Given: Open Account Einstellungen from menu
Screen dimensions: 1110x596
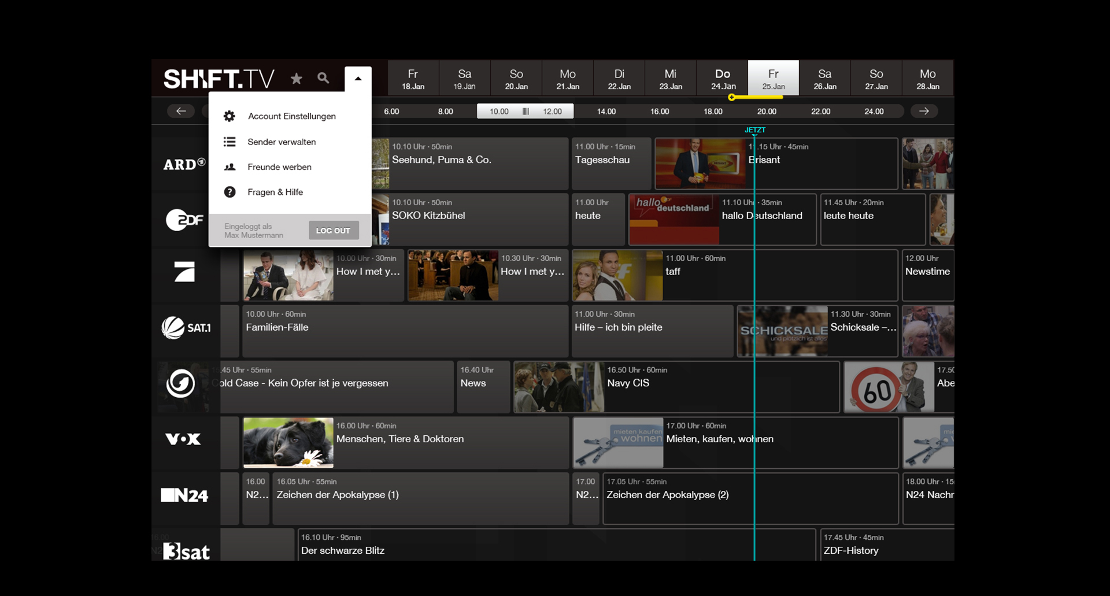Looking at the screenshot, I should point(291,116).
